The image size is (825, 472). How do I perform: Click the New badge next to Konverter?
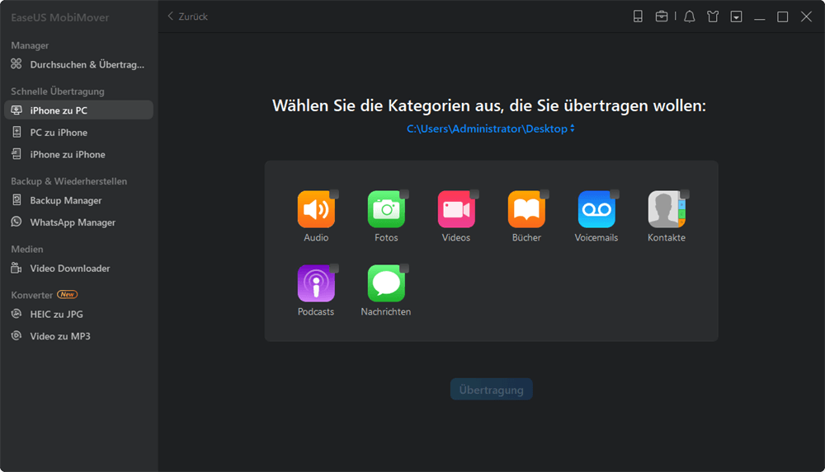pyautogui.click(x=68, y=294)
